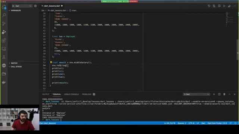The height and width of the screenshot is (134, 239).
Task: Click 'one.toString()' on line 54
Action: click(60, 66)
